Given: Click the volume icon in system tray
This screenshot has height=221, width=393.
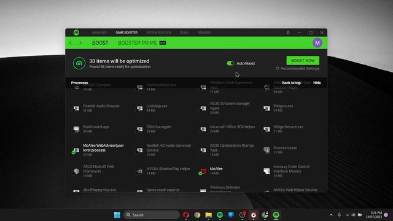Looking at the screenshot, I should [354, 215].
